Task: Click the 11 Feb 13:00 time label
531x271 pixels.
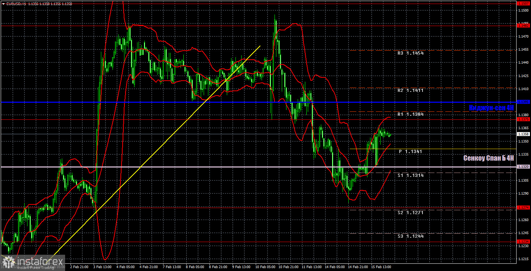Action: point(311,267)
